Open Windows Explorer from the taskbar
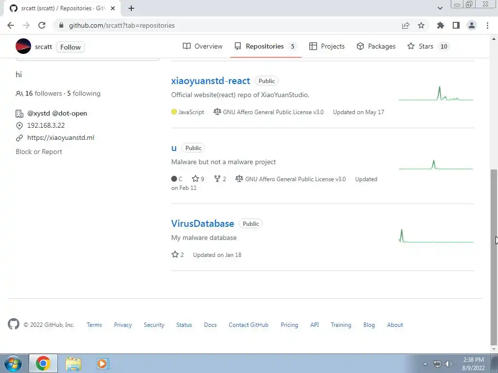Image resolution: width=498 pixels, height=373 pixels. (x=73, y=363)
